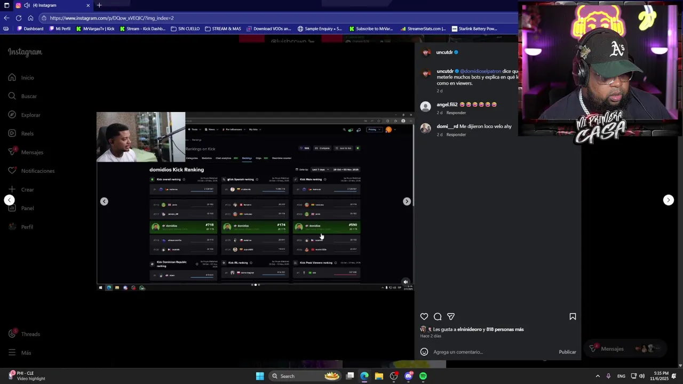
Task: Open the emoji picker for comment
Action: tap(424, 352)
